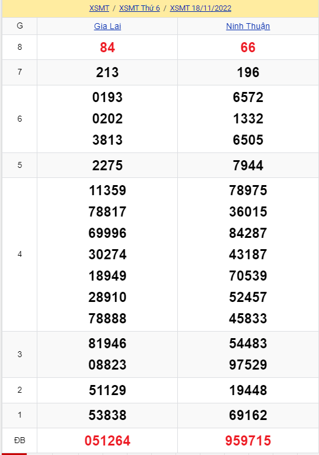Click Ninh Thuận prize 7 number 196

[248, 72]
